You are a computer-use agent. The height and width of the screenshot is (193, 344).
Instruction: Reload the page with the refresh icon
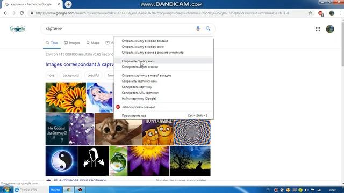pyautogui.click(x=21, y=13)
